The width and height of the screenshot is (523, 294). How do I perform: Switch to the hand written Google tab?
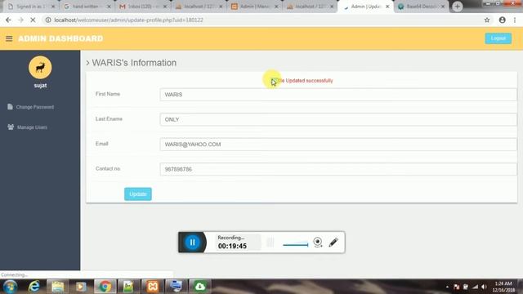click(87, 7)
